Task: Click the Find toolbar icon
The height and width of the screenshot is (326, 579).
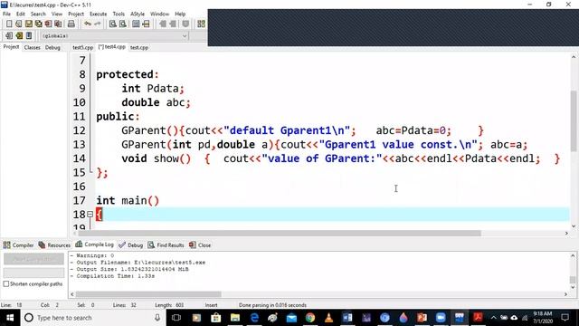Action: coord(113,24)
